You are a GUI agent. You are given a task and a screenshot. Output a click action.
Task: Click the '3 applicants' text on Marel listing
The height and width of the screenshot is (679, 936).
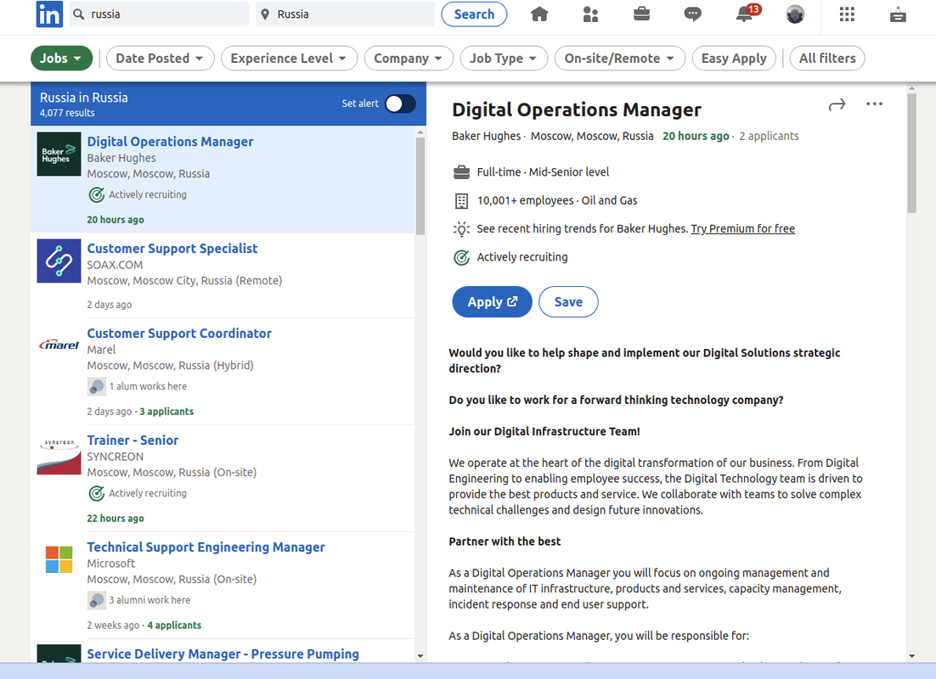click(x=166, y=411)
